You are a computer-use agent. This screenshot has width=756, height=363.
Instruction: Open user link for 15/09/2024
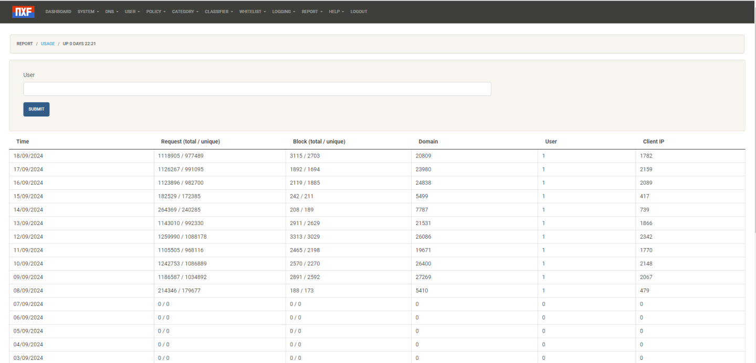[544, 196]
